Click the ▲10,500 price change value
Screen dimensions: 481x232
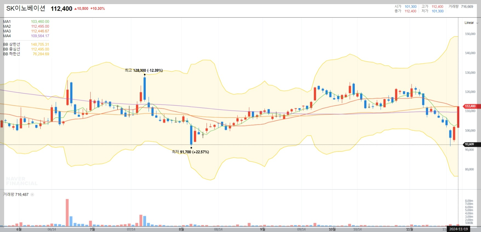click(x=81, y=8)
